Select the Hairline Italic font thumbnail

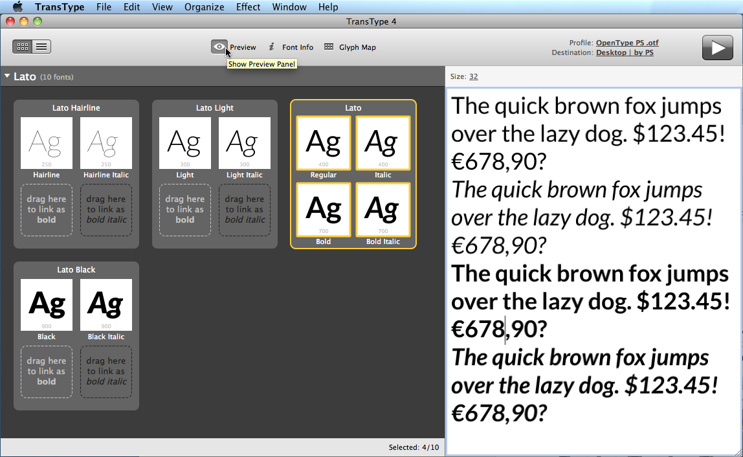coord(106,142)
